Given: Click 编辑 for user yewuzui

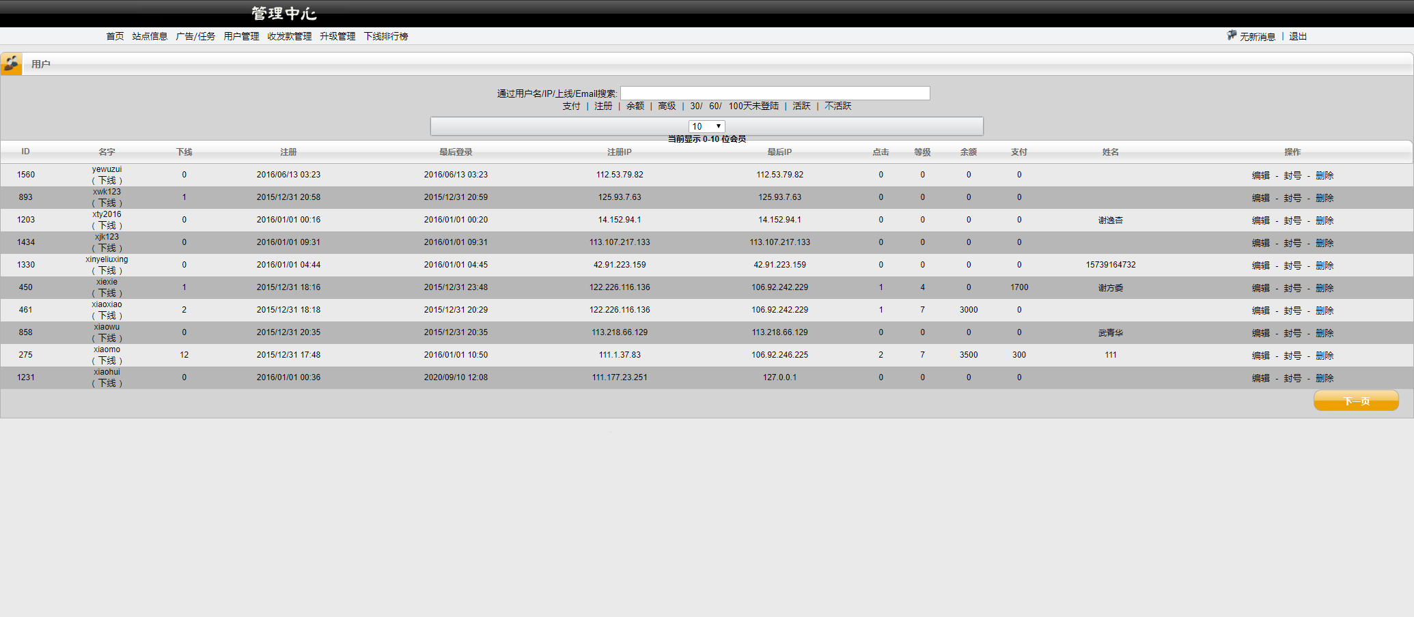Looking at the screenshot, I should coord(1260,175).
